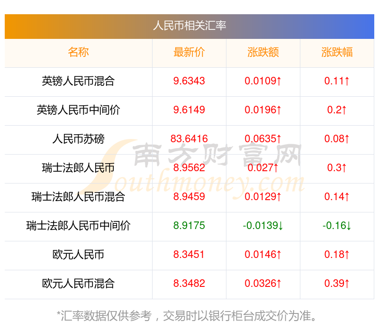Click the price 9.6343
Screen dimensions: 379x331
click(x=189, y=81)
